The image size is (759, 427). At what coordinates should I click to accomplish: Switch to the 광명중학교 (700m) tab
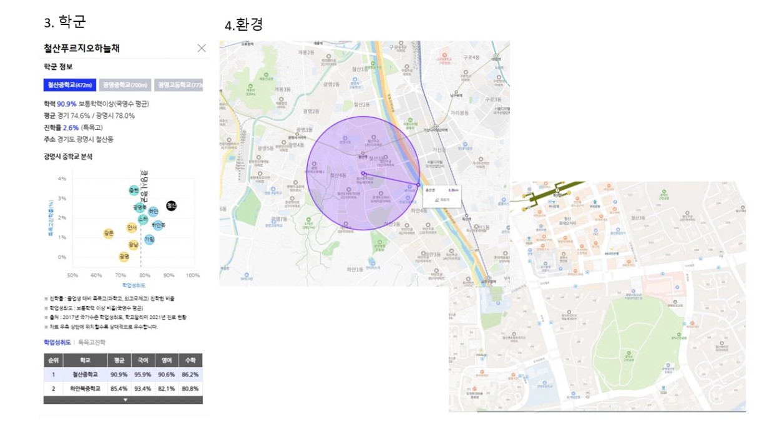pyautogui.click(x=124, y=85)
